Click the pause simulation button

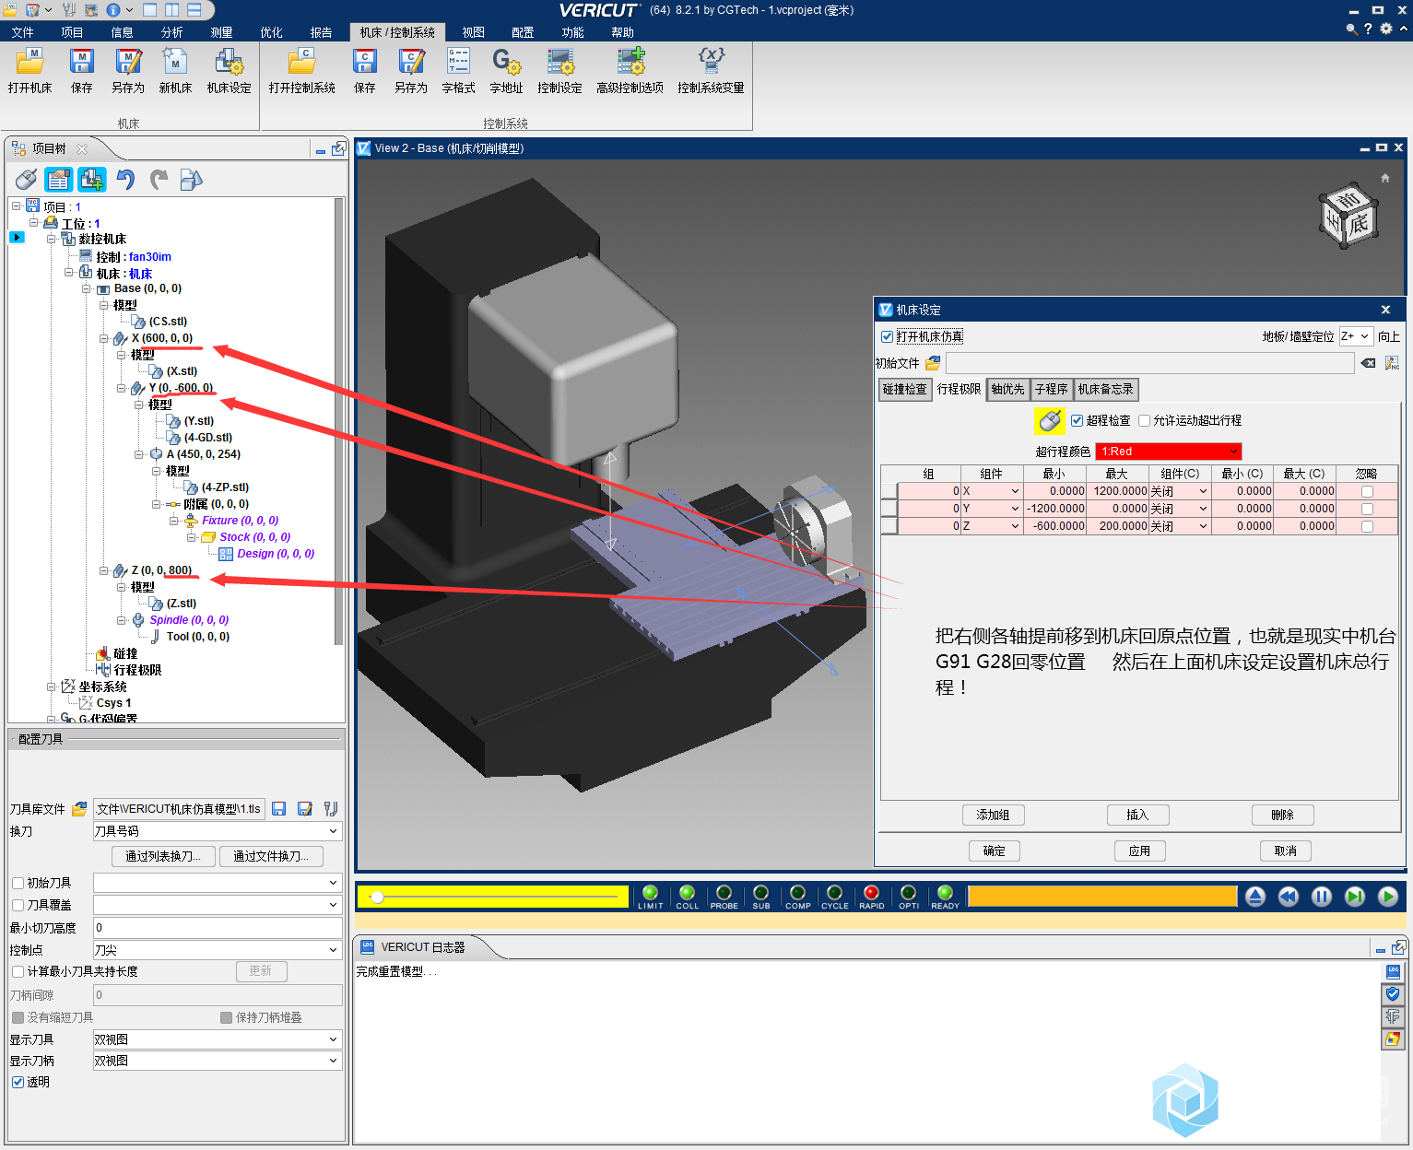(x=1321, y=897)
